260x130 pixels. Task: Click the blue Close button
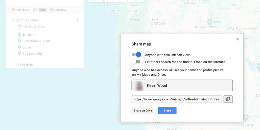pos(167,111)
